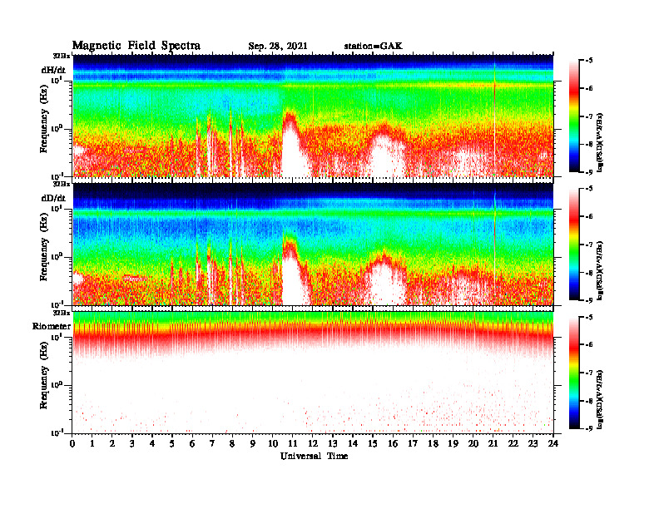659x509 pixels.
Task: Click the "Universal Time" axis title
Action: (314, 456)
